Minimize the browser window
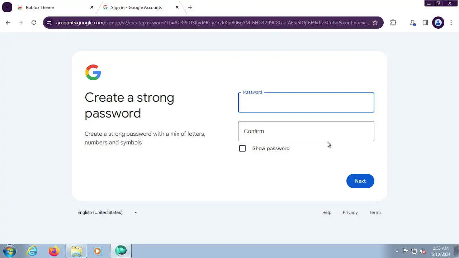This screenshot has height=258, width=459. (429, 4)
